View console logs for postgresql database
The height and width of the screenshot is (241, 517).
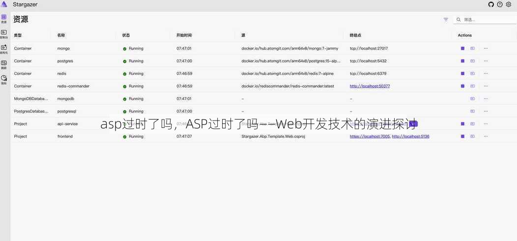pyautogui.click(x=472, y=111)
